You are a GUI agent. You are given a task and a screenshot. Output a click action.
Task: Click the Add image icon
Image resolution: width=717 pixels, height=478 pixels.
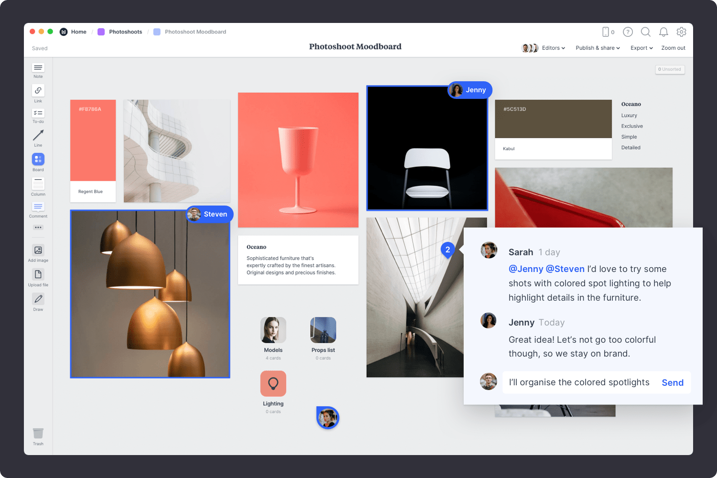pos(38,250)
